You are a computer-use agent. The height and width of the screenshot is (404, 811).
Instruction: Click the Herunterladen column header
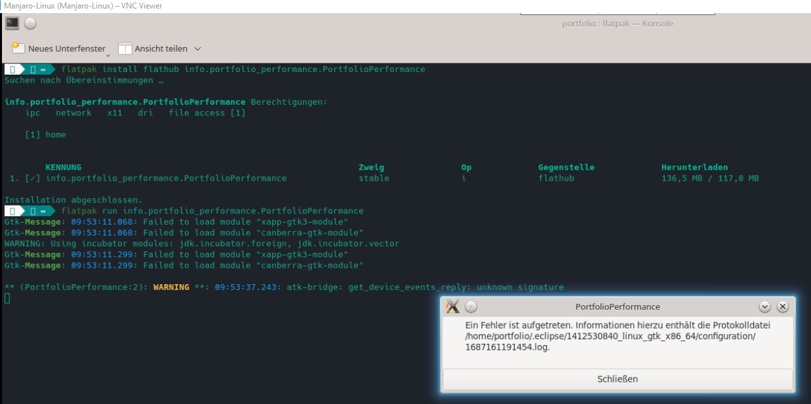[x=695, y=167]
